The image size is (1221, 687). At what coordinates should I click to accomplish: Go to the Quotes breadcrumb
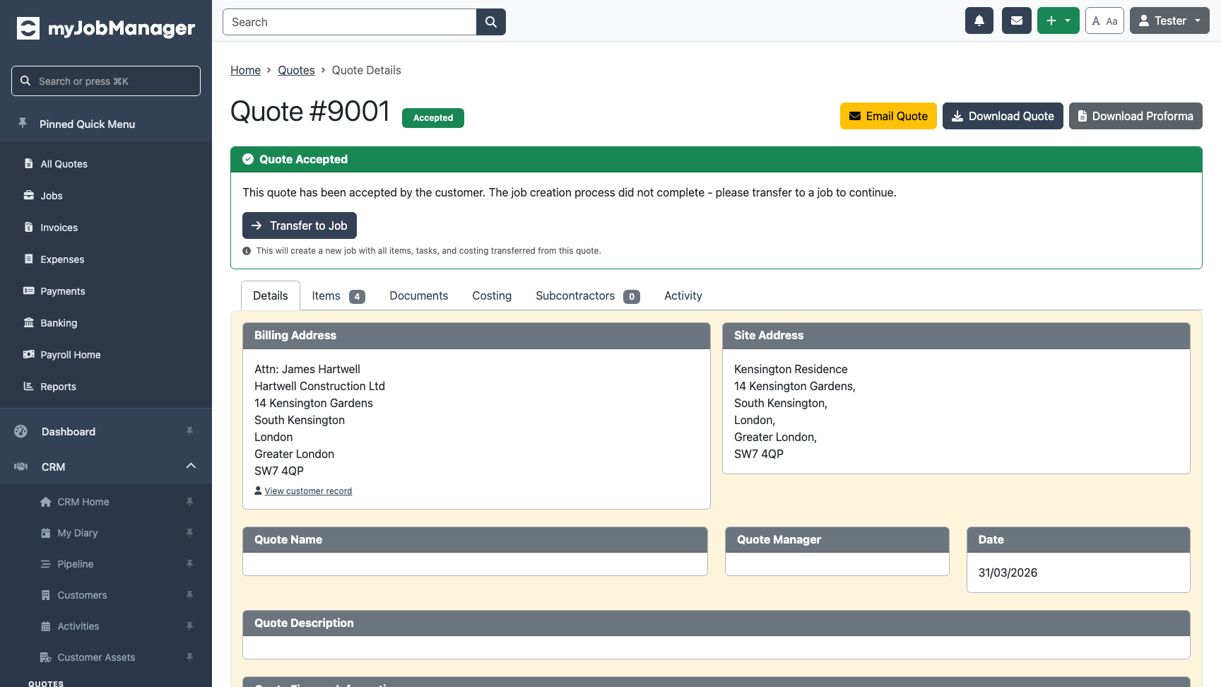click(x=296, y=70)
